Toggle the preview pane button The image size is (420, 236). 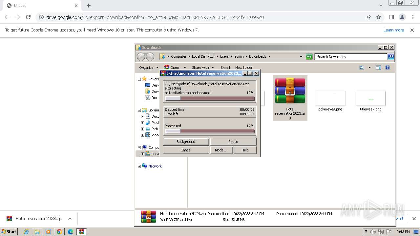[x=378, y=68]
